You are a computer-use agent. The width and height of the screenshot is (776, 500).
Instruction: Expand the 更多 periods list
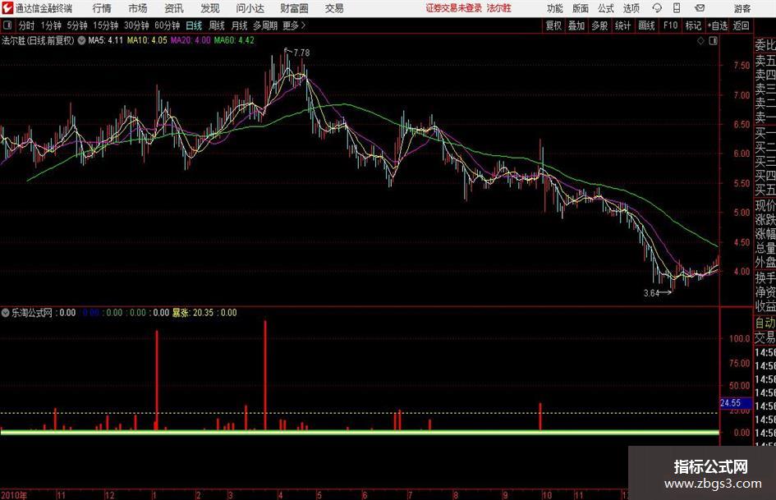[295, 25]
